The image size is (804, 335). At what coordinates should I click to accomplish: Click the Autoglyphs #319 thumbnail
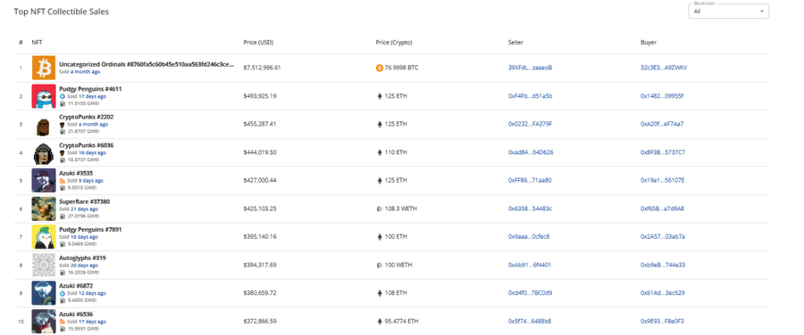pyautogui.click(x=44, y=265)
